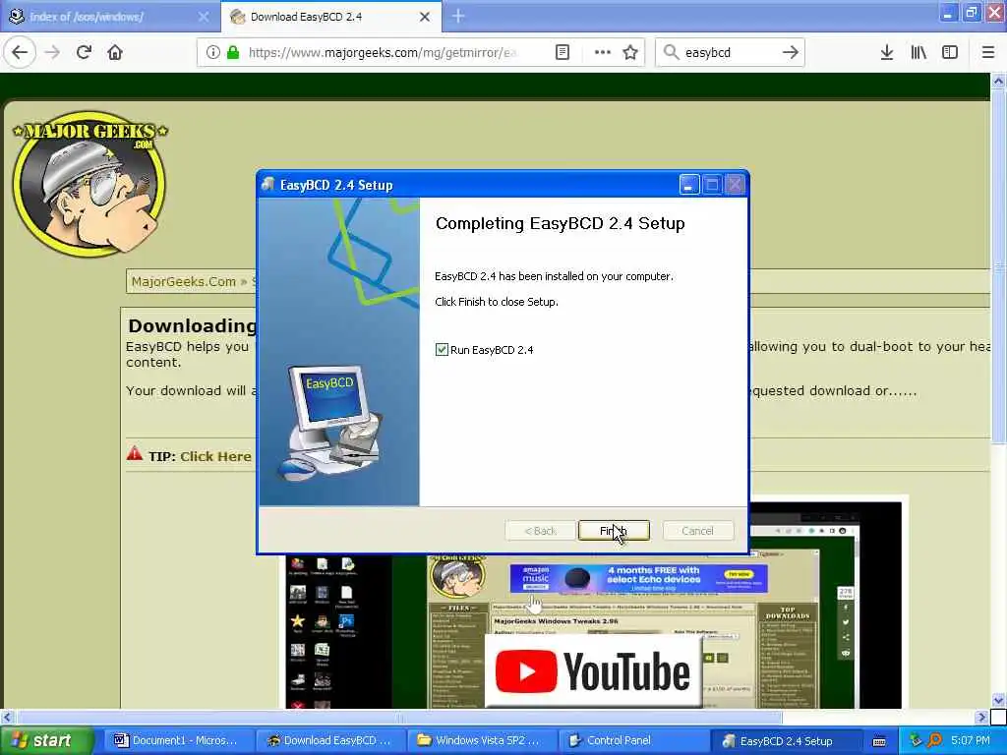
Task: Click Completing EasyBCD 2.4 Setup heading
Action: tap(560, 223)
